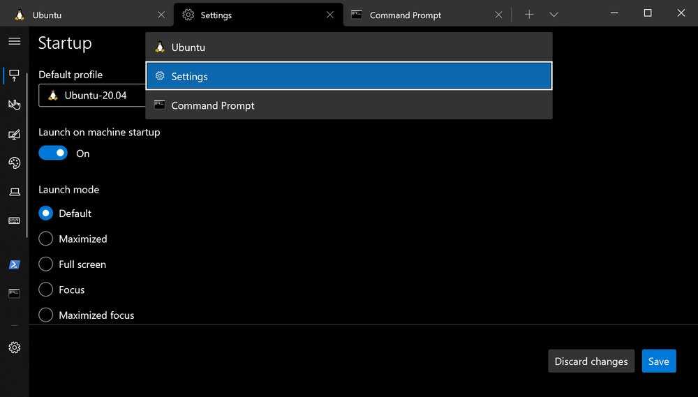Open the hamburger navigation menu
The width and height of the screenshot is (698, 397).
tap(14, 41)
